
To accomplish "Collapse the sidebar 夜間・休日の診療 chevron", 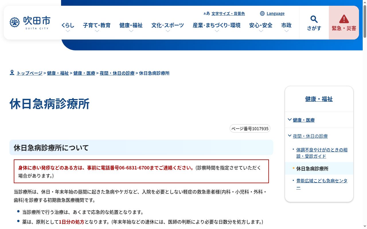I will pos(290,136).
